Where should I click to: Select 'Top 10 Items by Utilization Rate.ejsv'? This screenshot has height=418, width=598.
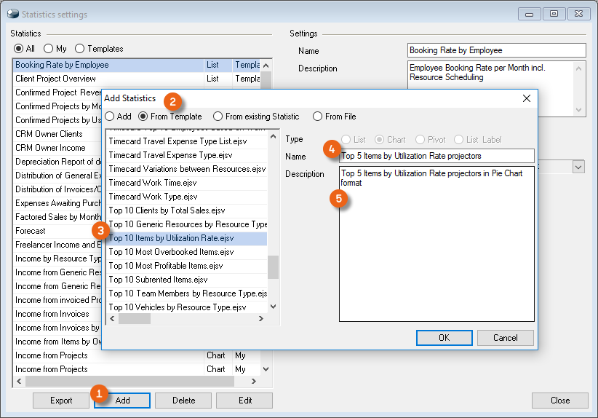[x=171, y=238]
